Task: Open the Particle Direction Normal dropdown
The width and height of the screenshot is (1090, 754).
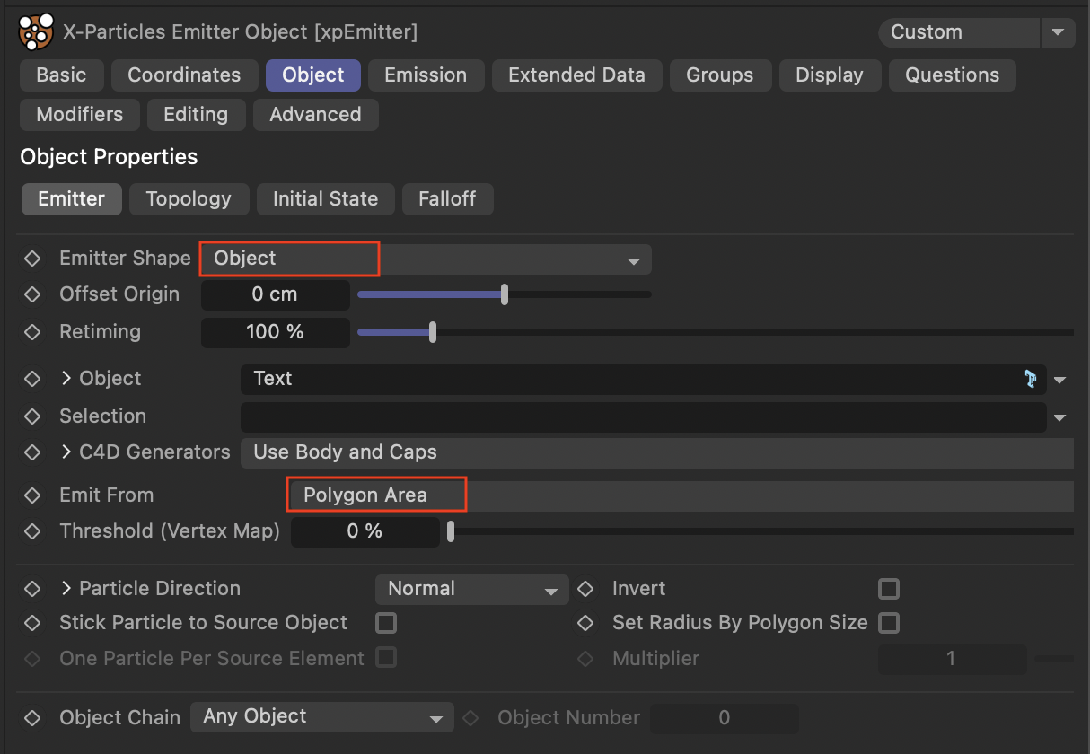Action: click(x=471, y=590)
